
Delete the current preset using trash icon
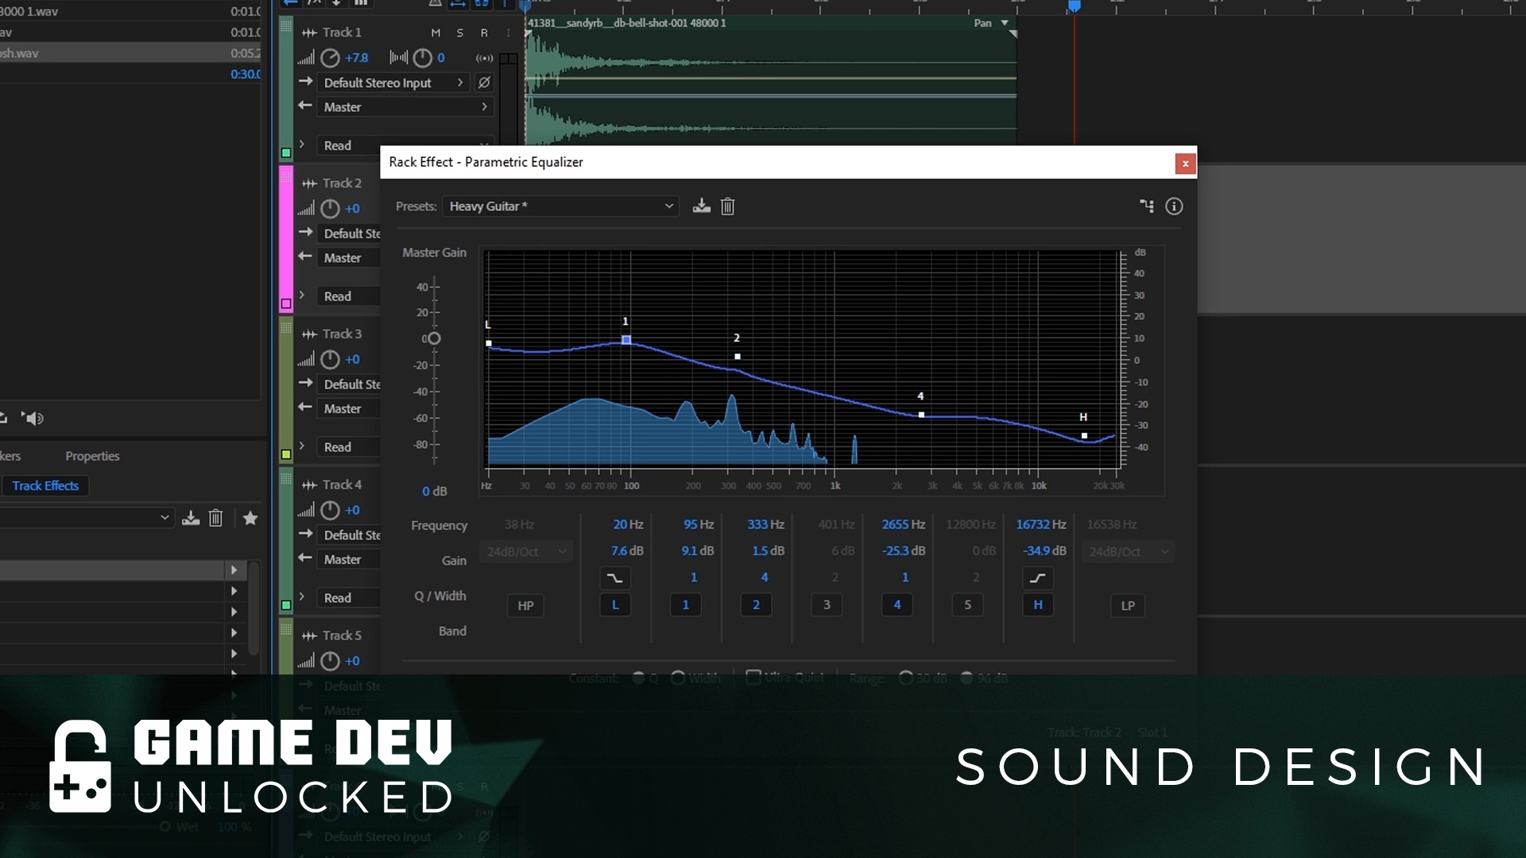[x=727, y=206]
